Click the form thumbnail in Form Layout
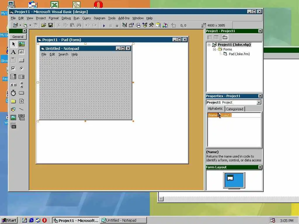Image resolution: width=299 pixels, height=224 pixels. (230, 178)
